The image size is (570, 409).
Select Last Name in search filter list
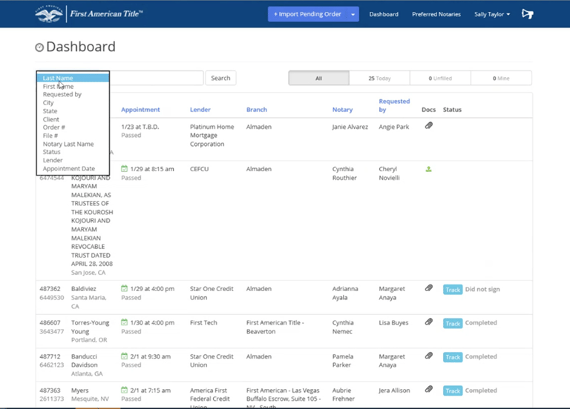pyautogui.click(x=73, y=78)
